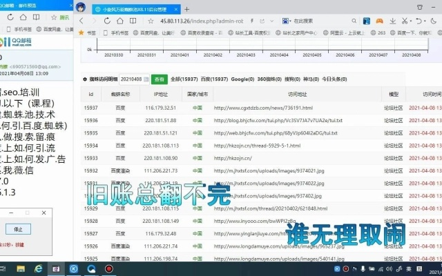Open 阿里云 bookmark
The image size is (442, 276).
click(344, 33)
